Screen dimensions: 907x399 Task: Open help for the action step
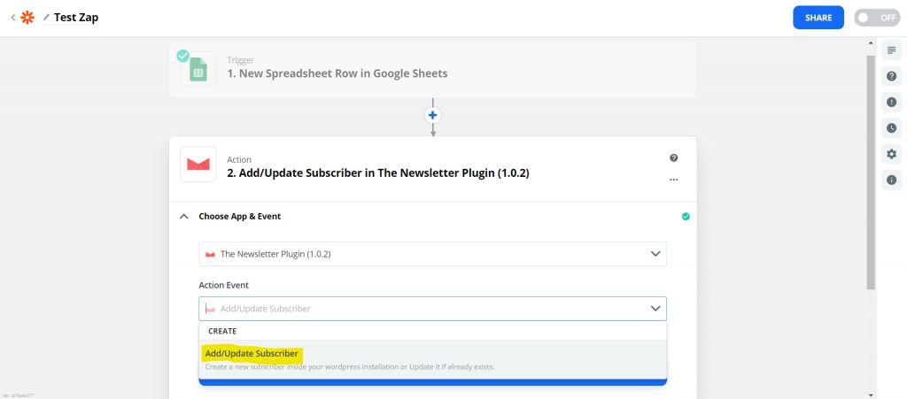(673, 157)
